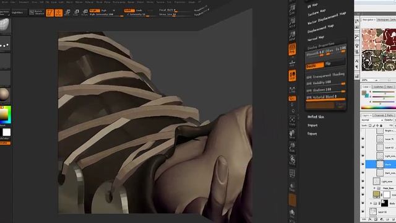This screenshot has height=223, width=396.
Task: Expand the Unified Skin section
Action: click(x=316, y=117)
